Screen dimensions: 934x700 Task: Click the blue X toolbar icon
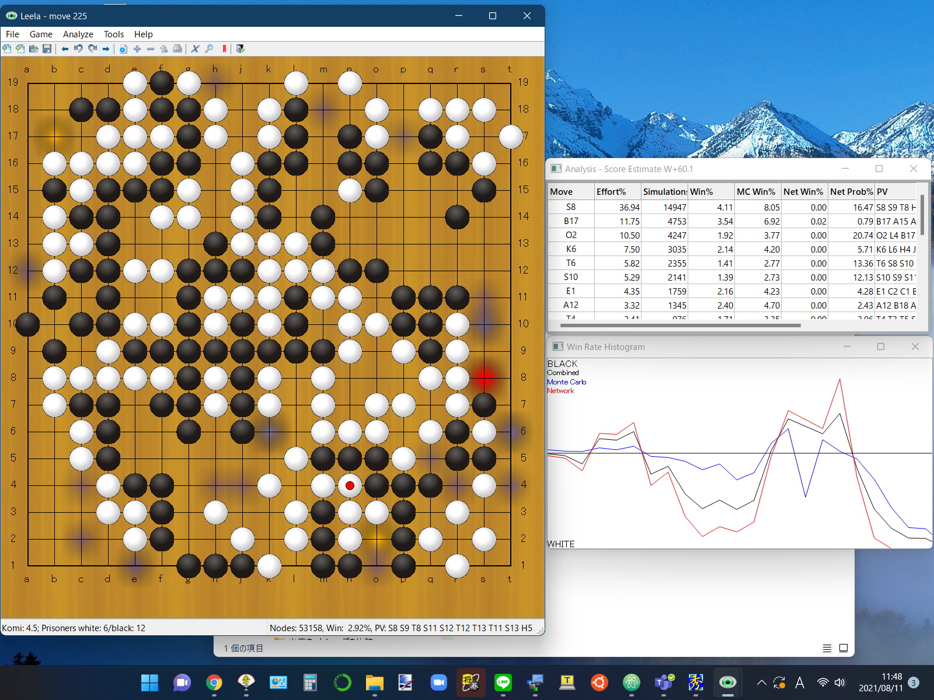pyautogui.click(x=195, y=49)
